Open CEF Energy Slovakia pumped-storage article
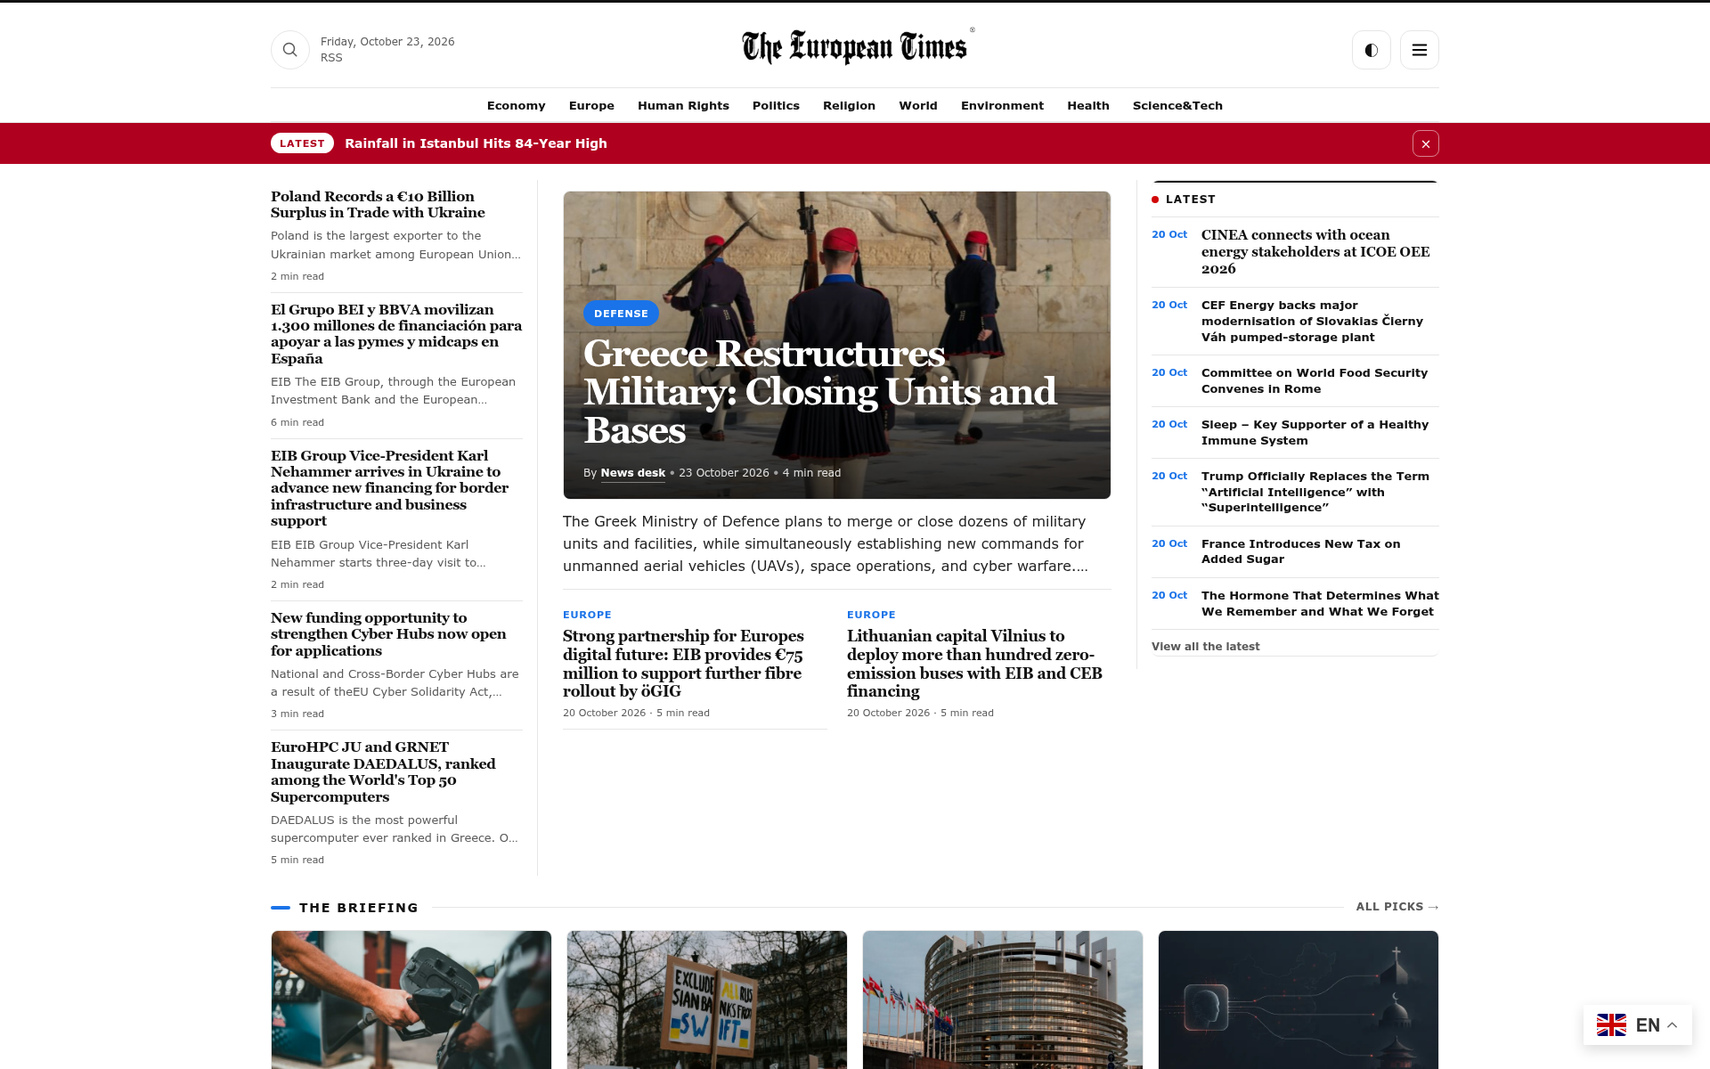This screenshot has height=1069, width=1710. tap(1312, 321)
